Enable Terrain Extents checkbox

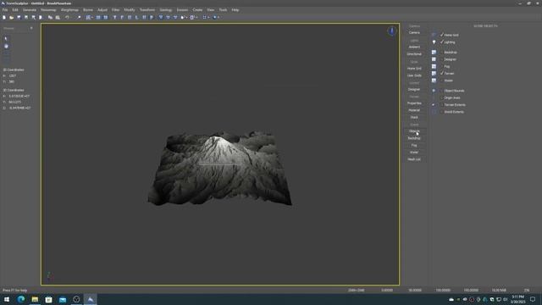(442, 105)
